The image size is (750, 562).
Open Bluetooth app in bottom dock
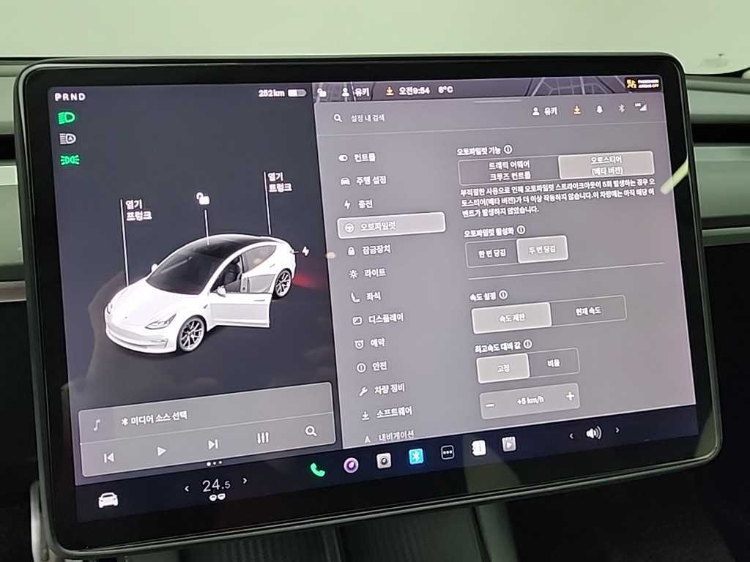click(x=416, y=456)
